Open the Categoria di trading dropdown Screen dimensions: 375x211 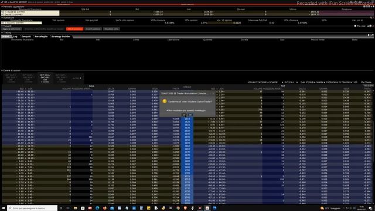click(339, 82)
